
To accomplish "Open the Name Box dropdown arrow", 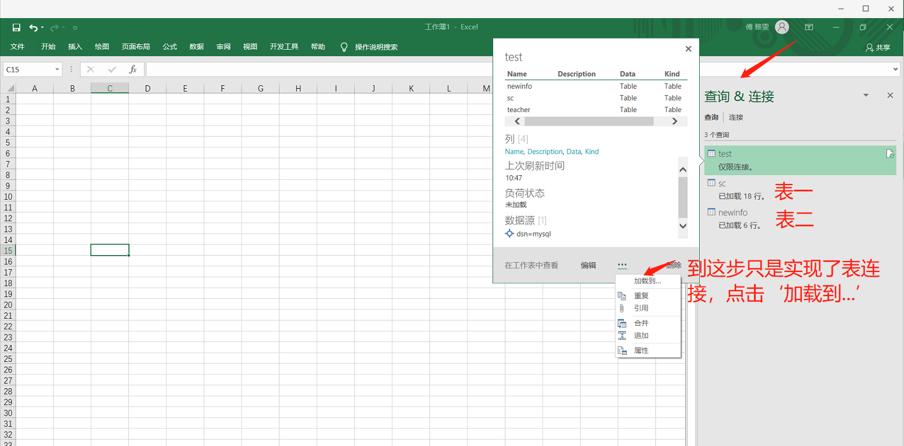I will (x=58, y=69).
